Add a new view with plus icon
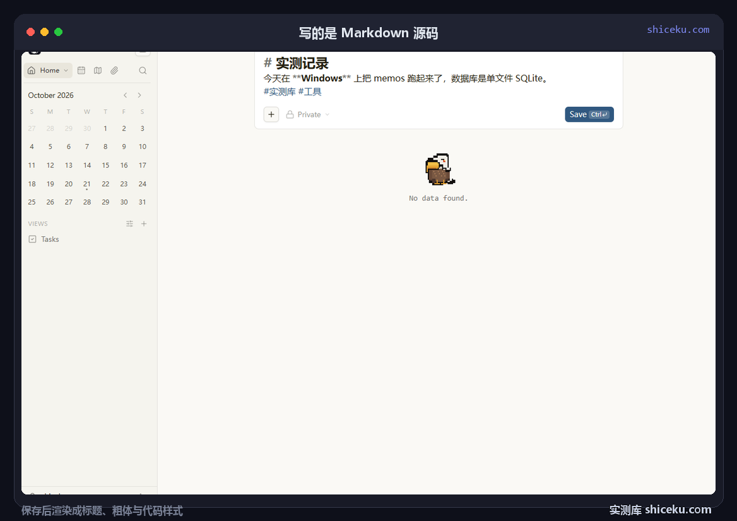 (144, 224)
